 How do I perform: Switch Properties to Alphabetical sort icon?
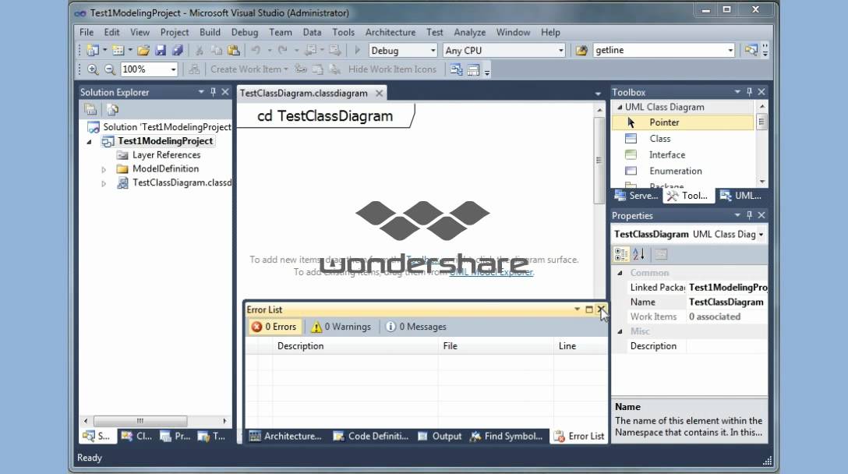coord(638,254)
